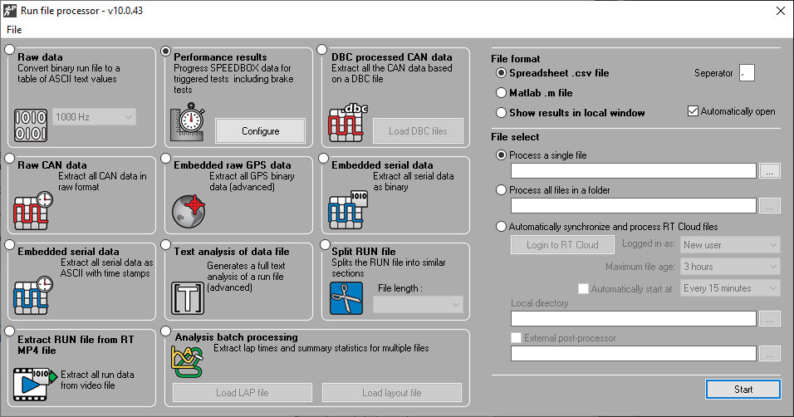Open the File menu
The image size is (794, 417).
(13, 30)
